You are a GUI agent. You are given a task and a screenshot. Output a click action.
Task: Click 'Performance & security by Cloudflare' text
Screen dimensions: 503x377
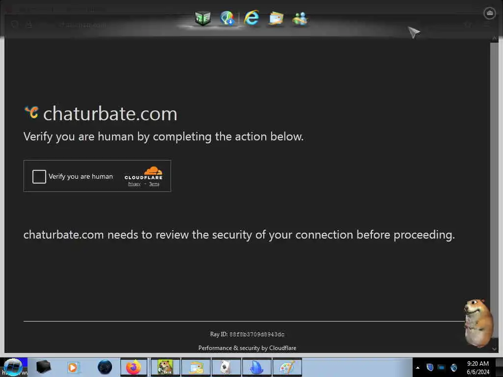(x=248, y=348)
